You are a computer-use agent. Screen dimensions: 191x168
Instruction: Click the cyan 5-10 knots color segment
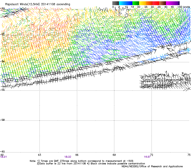[122, 3]
